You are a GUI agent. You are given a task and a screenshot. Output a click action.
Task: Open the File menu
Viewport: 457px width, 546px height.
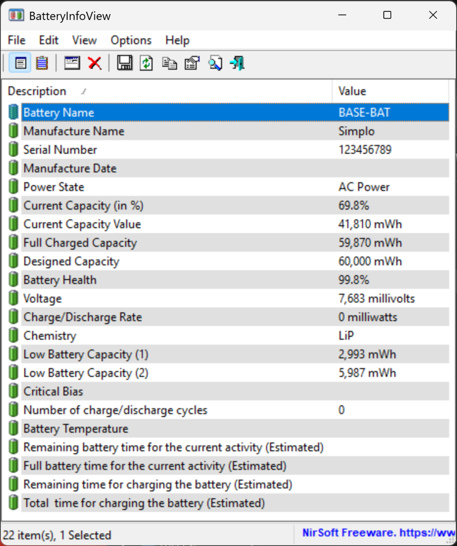click(x=17, y=40)
